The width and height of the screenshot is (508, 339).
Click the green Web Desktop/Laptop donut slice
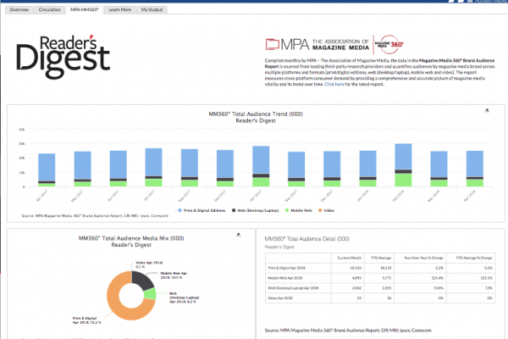click(150, 293)
